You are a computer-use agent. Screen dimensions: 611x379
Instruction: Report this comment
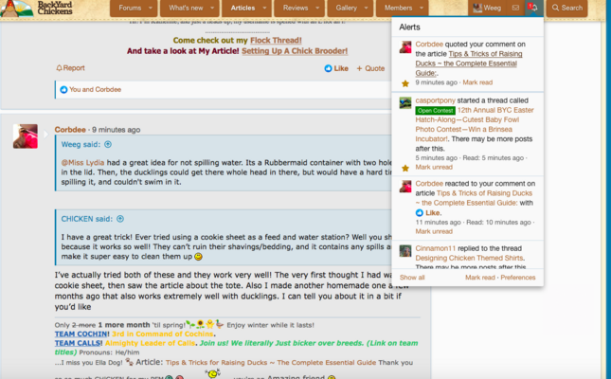pos(70,68)
